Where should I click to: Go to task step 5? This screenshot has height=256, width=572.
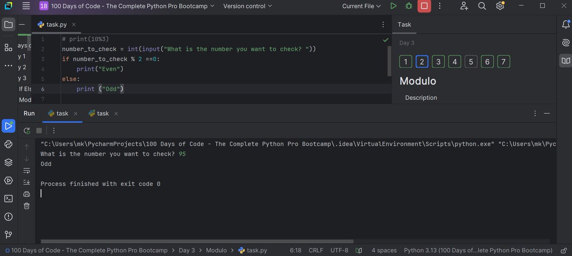(x=470, y=61)
